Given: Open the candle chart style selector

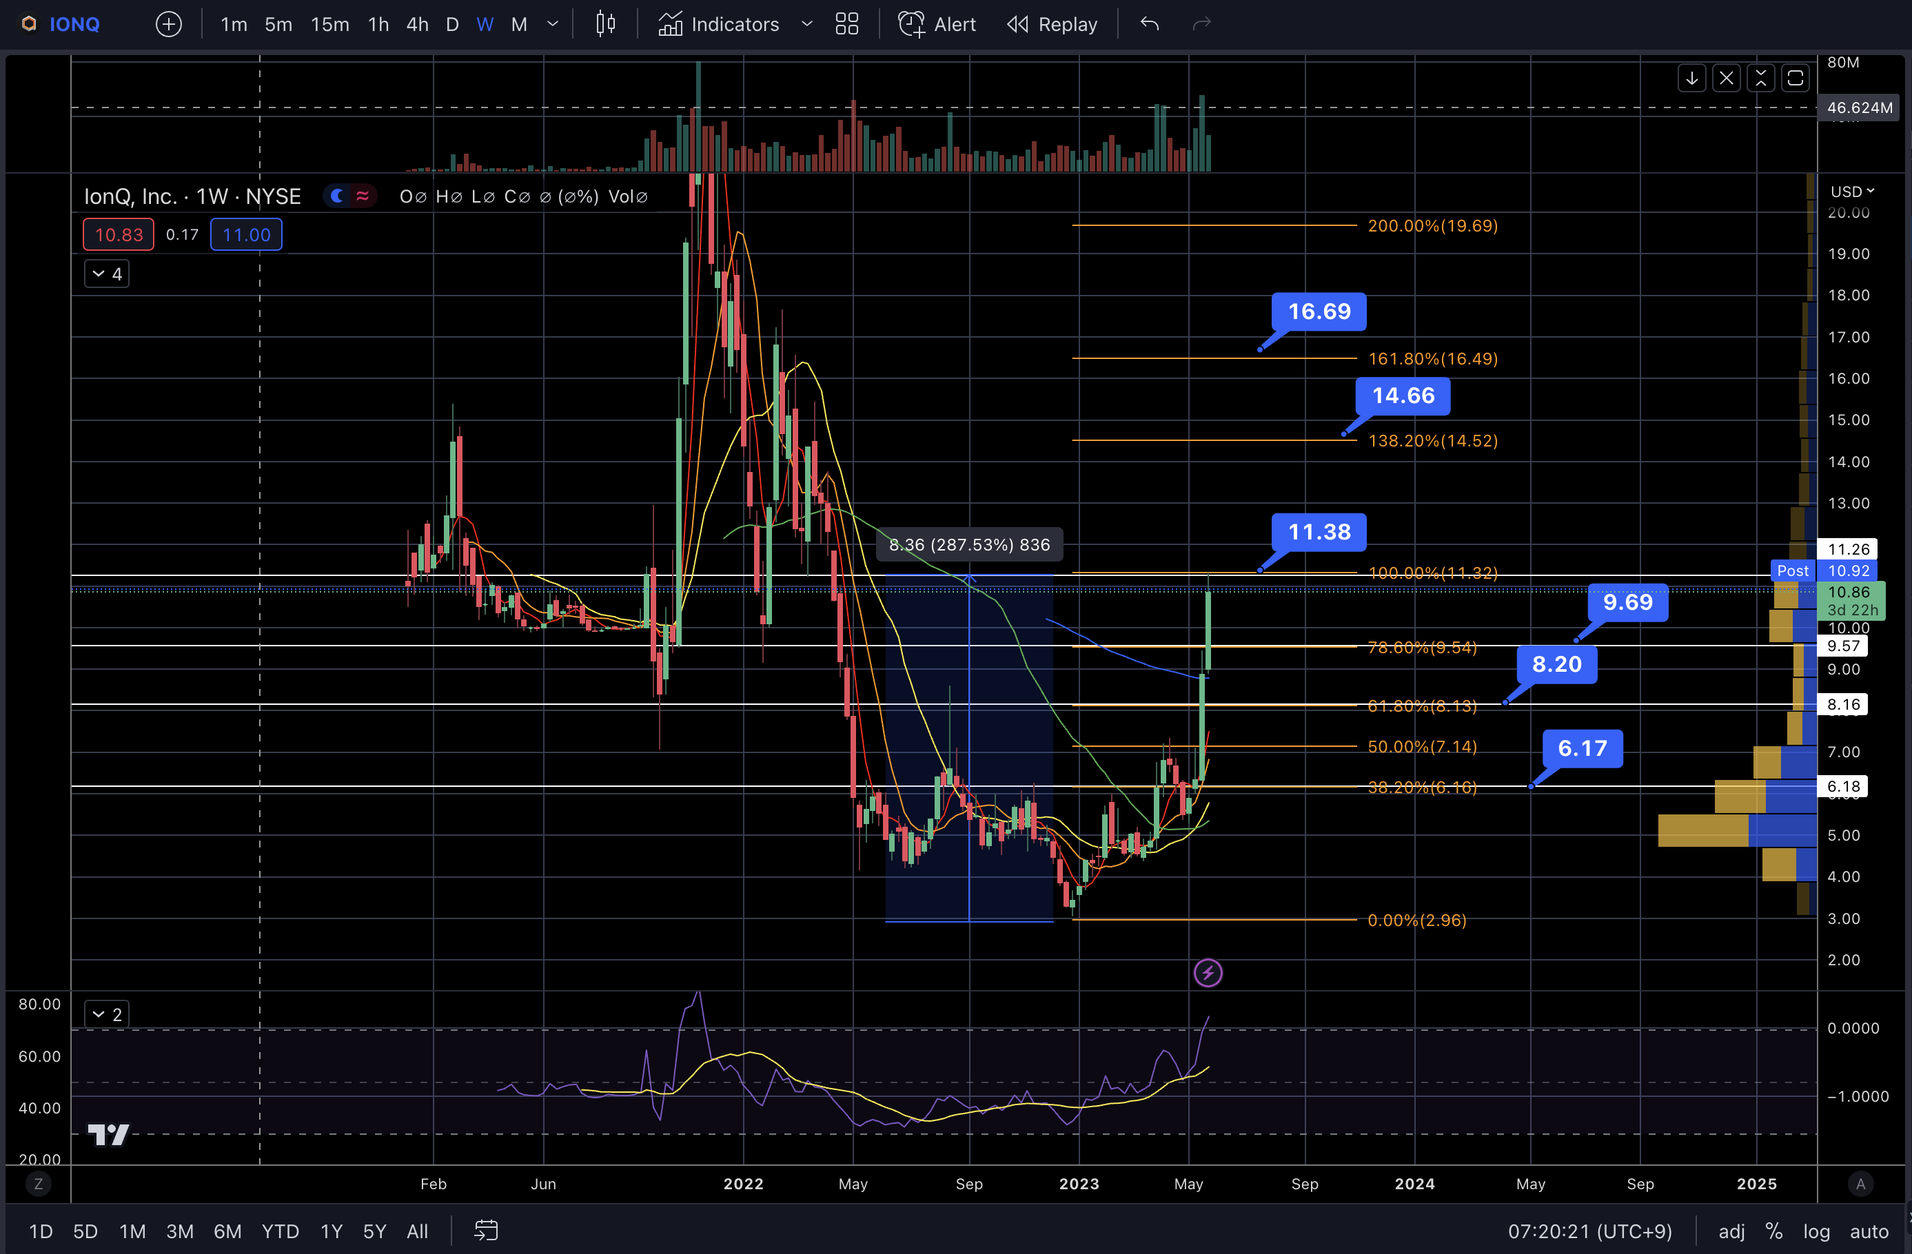Looking at the screenshot, I should click(605, 24).
